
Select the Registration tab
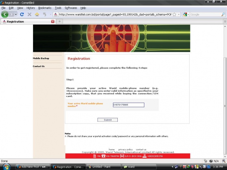pos(28,22)
